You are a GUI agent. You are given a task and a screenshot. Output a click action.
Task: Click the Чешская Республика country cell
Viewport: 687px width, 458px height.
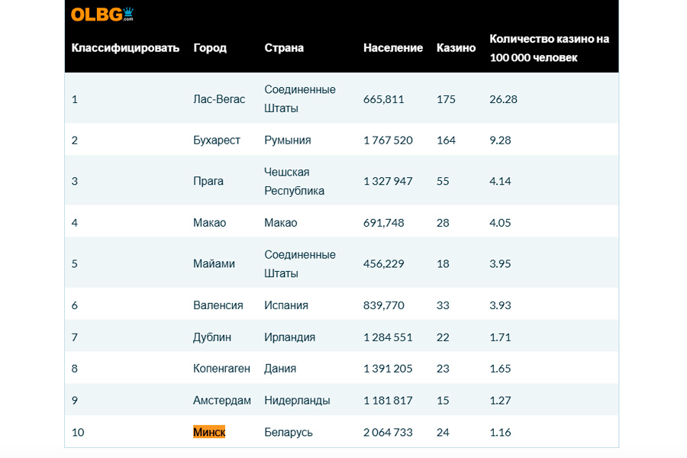pos(294,182)
